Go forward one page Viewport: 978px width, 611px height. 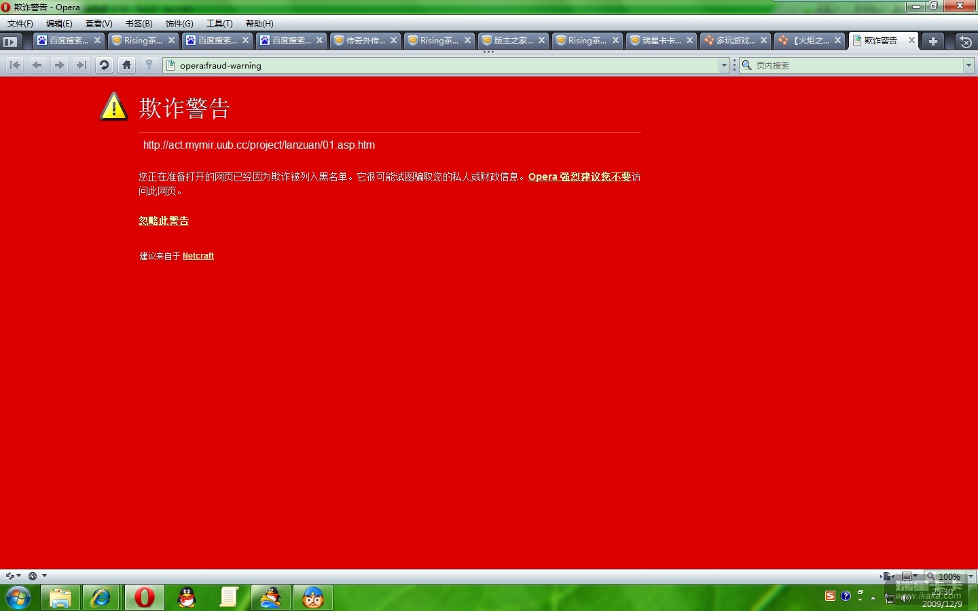point(60,65)
